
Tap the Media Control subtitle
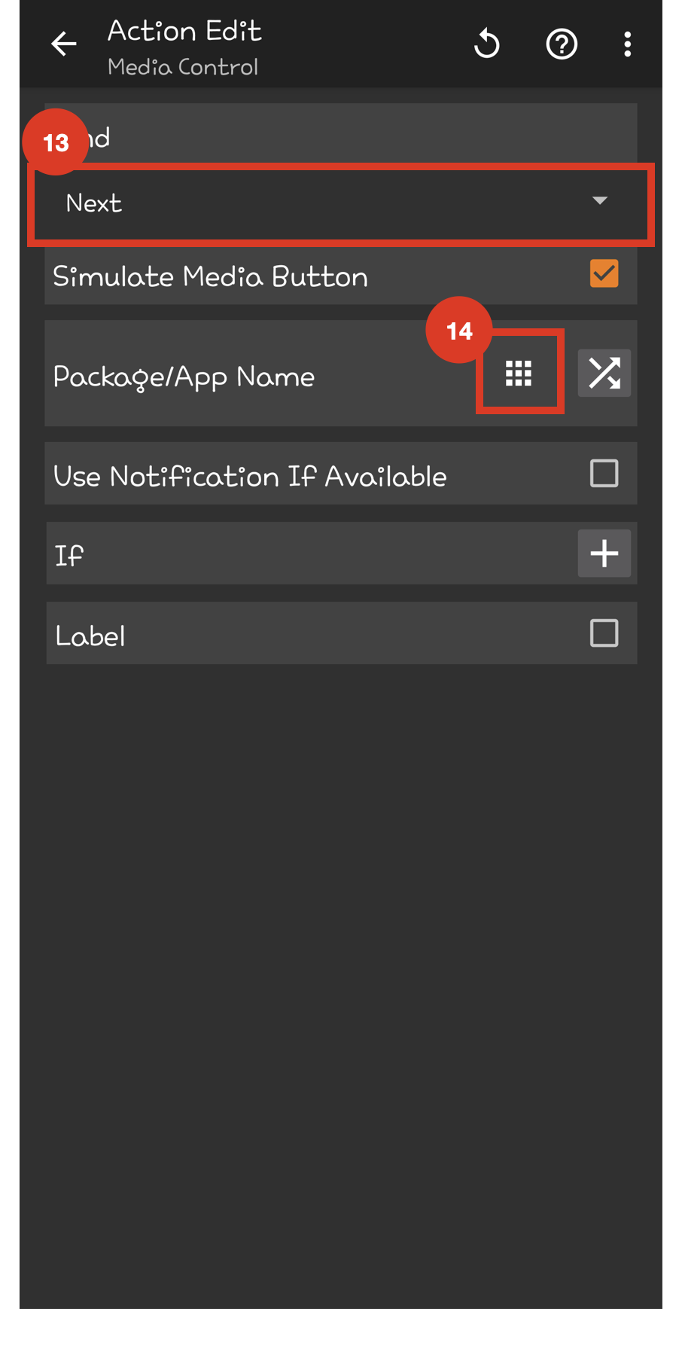click(x=183, y=67)
